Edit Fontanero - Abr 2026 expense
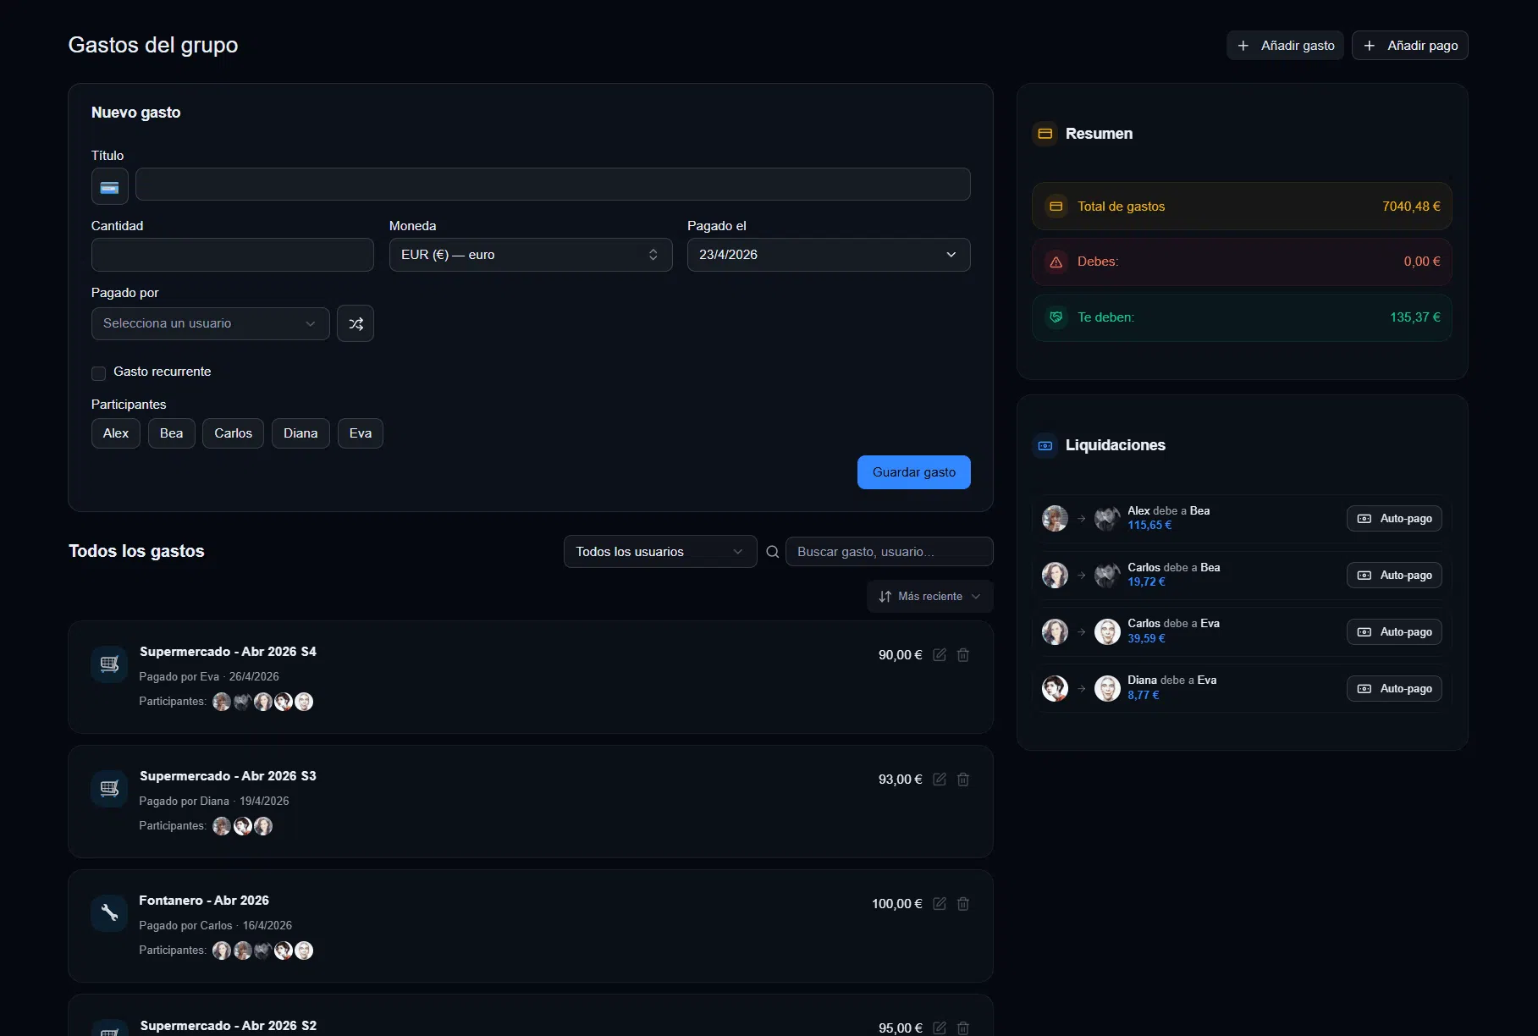1538x1036 pixels. tap(940, 904)
